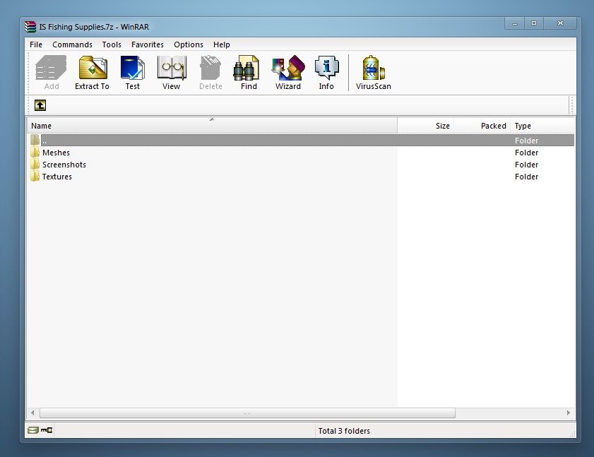Click the drive icon in the status bar

click(x=32, y=430)
